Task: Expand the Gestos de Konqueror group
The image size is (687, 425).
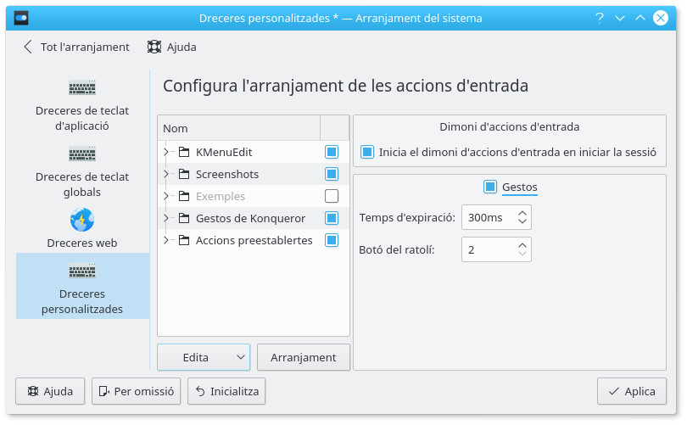Action: [165, 218]
